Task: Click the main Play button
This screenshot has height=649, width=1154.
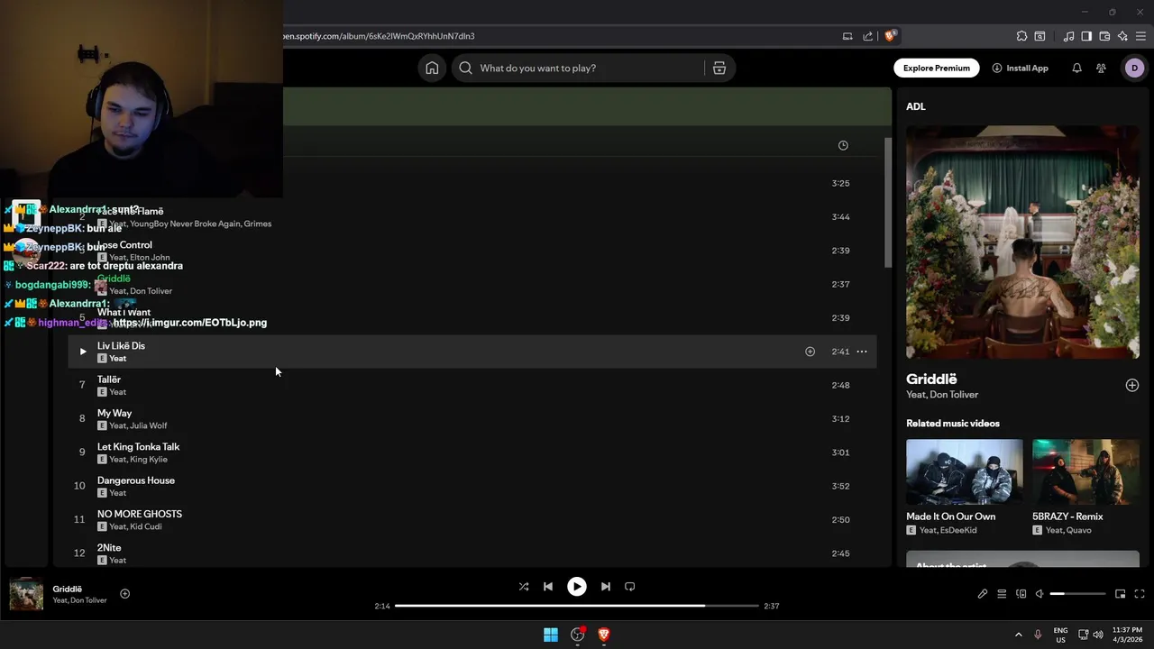Action: pyautogui.click(x=577, y=587)
